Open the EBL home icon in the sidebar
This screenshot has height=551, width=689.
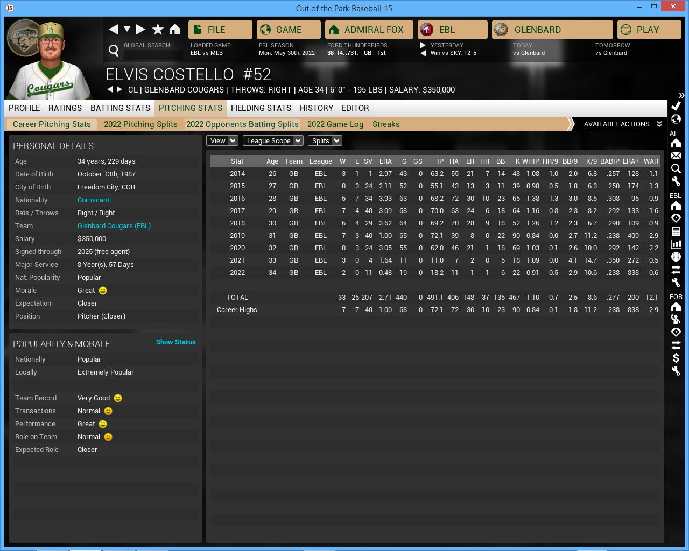676,206
